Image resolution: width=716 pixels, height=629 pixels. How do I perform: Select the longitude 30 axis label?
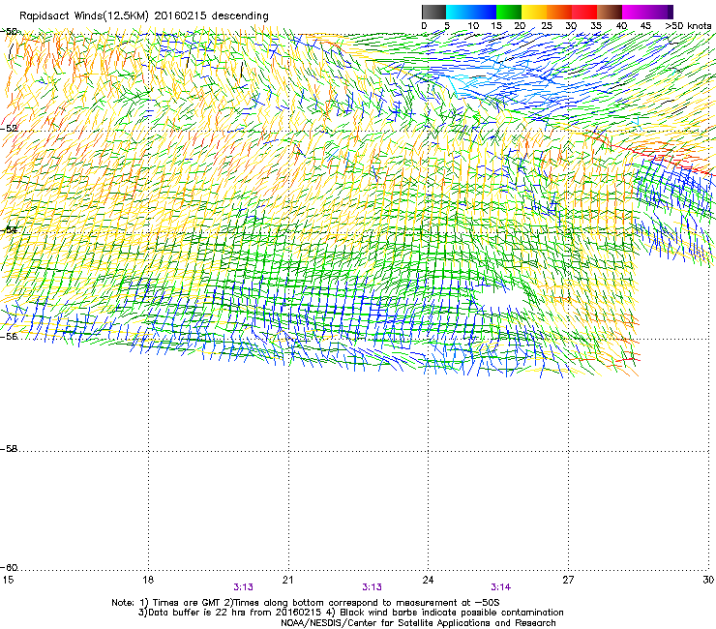708,580
